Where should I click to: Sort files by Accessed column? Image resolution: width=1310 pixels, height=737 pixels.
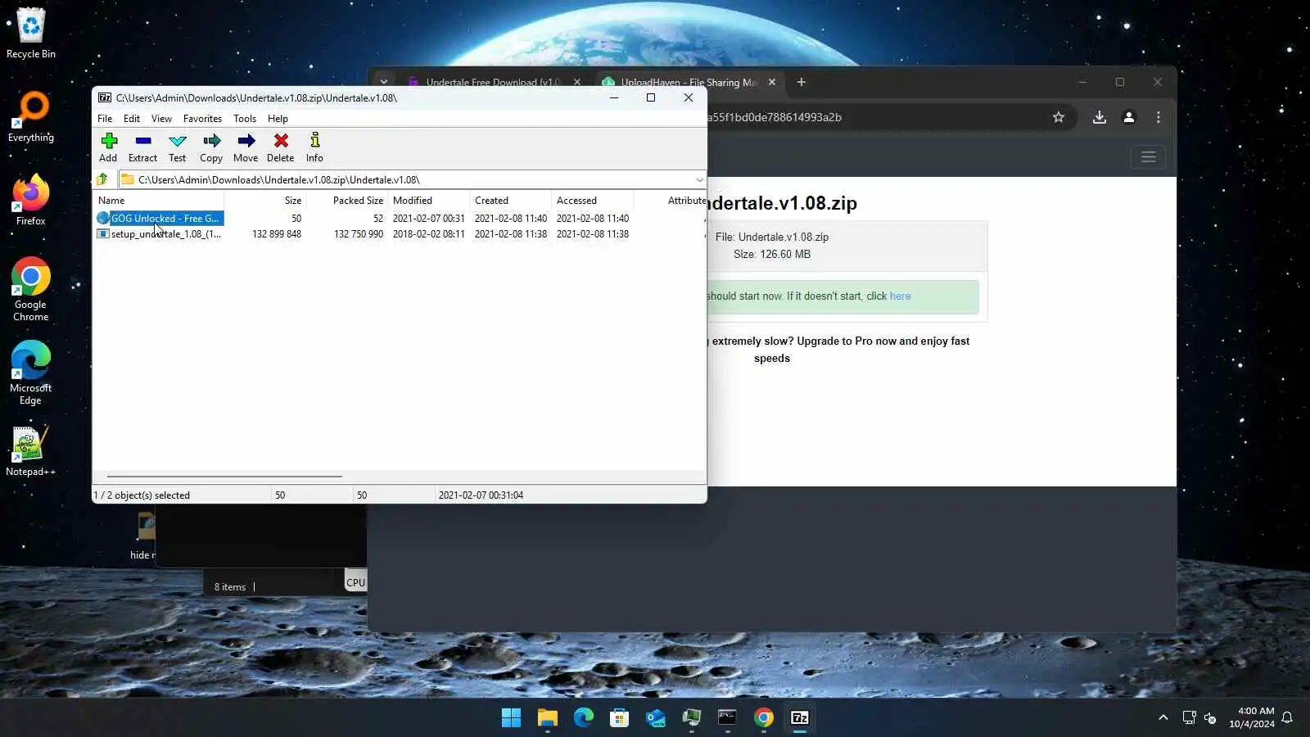593,201
